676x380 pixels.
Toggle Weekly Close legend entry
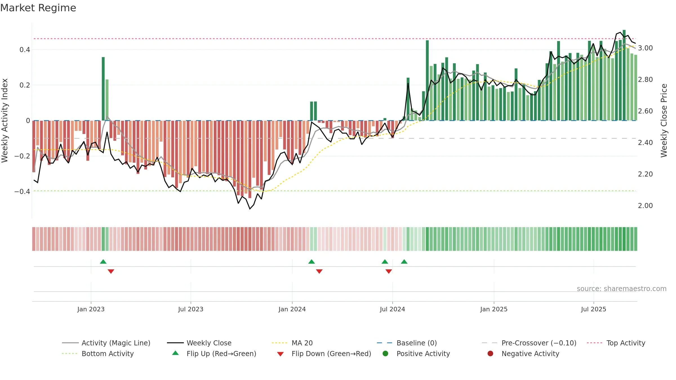pos(199,343)
